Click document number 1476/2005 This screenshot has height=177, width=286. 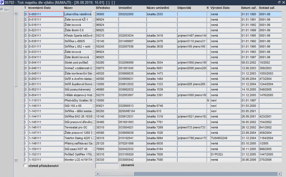[x=270, y=95]
